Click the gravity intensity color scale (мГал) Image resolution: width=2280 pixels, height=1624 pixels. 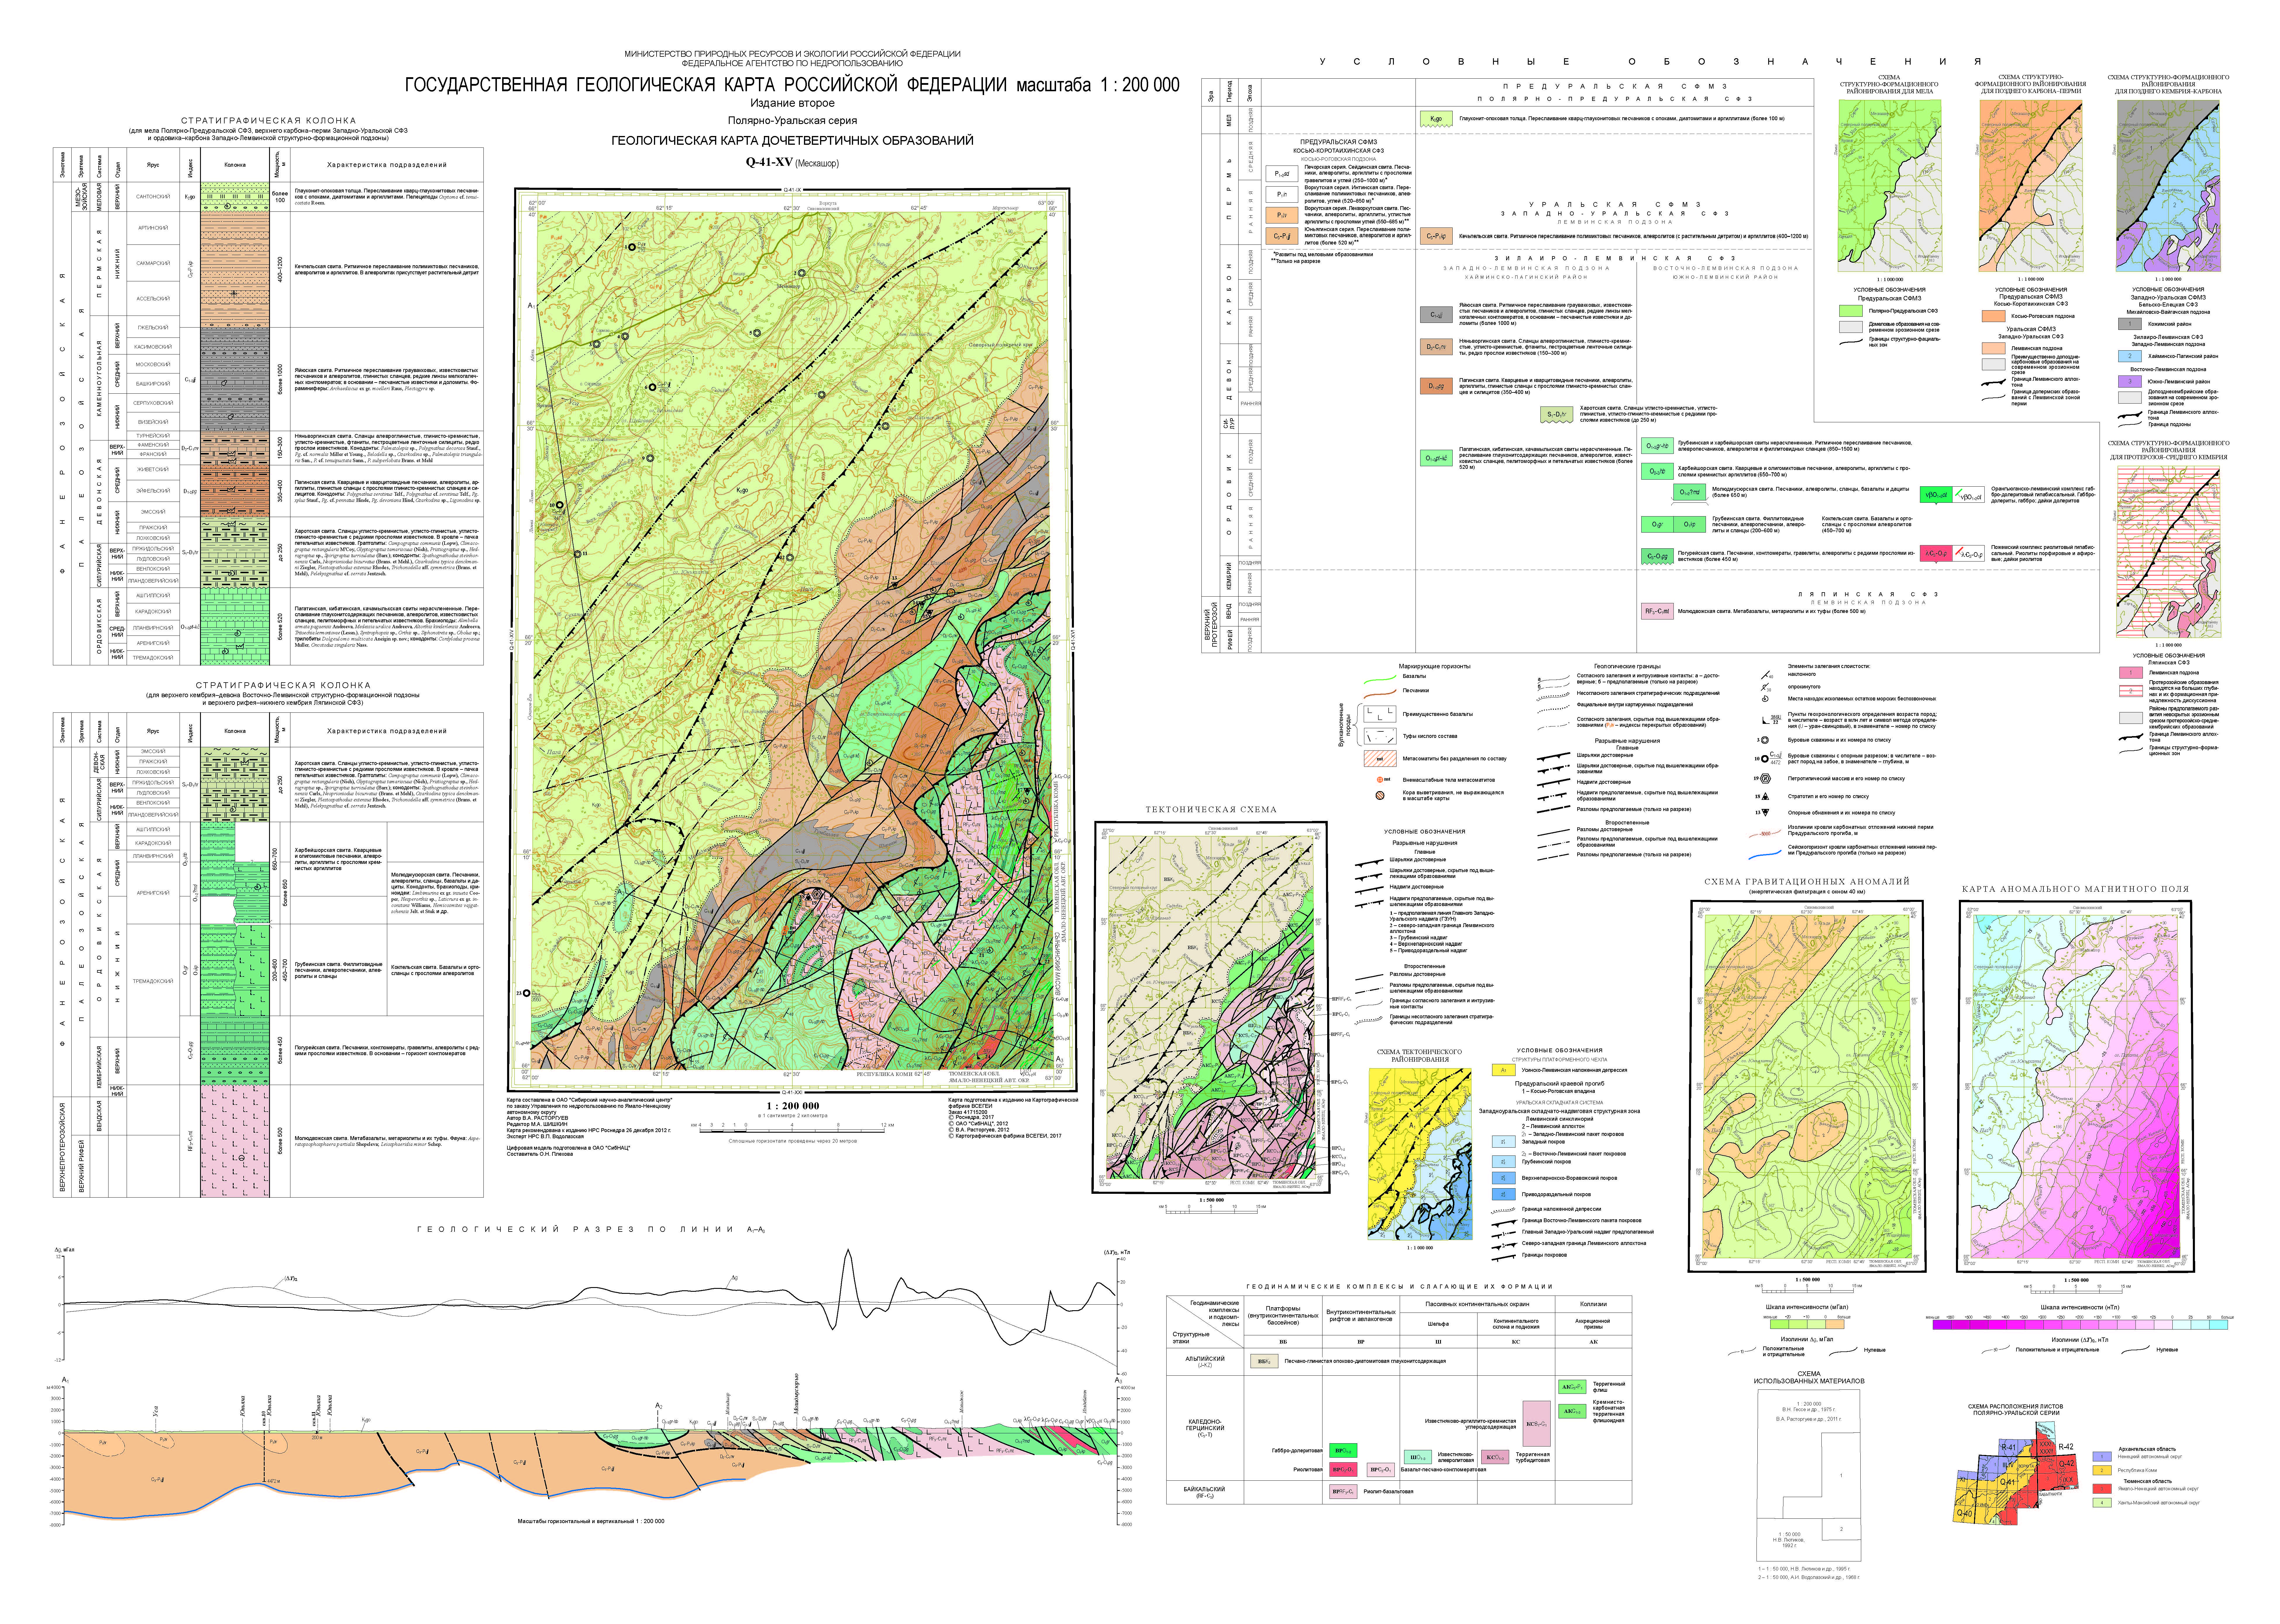pos(1807,1324)
